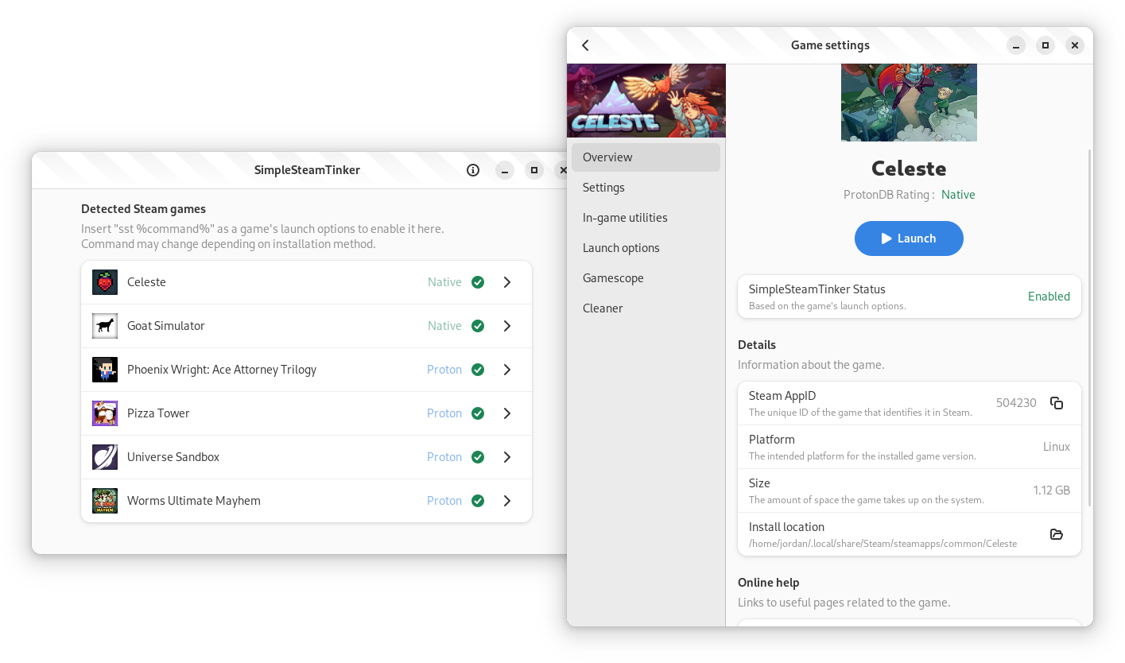Click the Universe Sandbox game name
Screen dimensions: 1125x663
pyautogui.click(x=173, y=457)
